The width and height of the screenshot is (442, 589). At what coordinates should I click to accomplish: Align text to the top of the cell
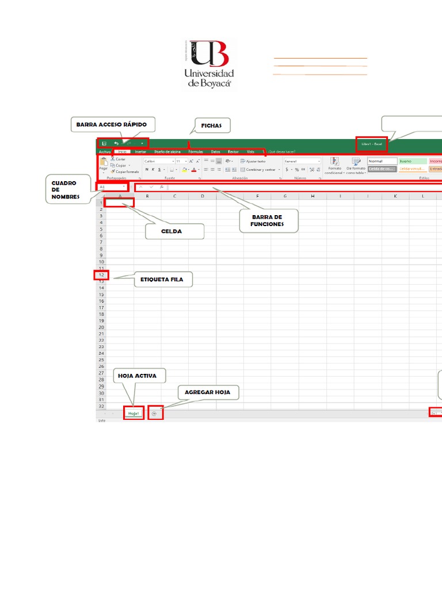207,160
